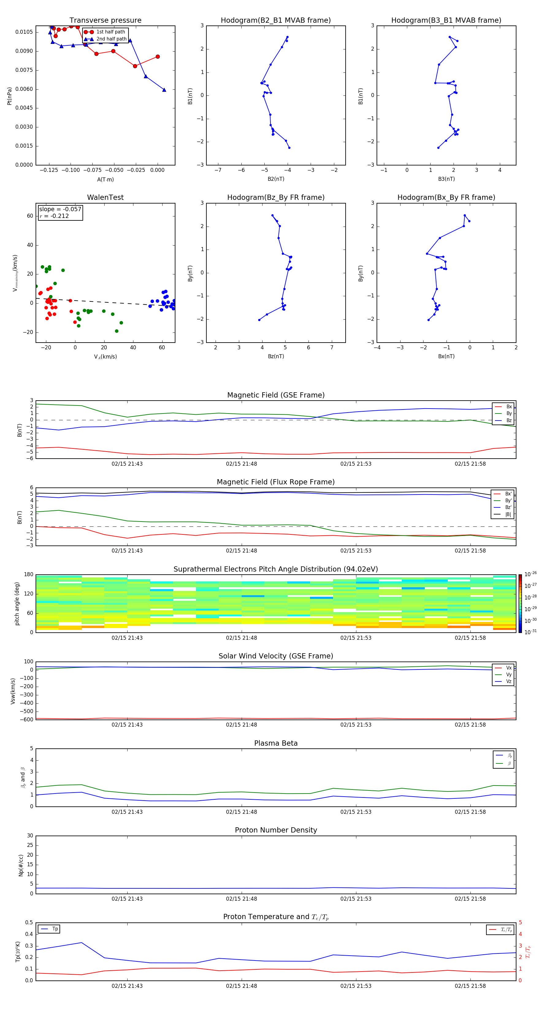This screenshot has height=1013, width=552.
Task: Click the 'slope = -0.057' annotation
Action: coord(60,209)
